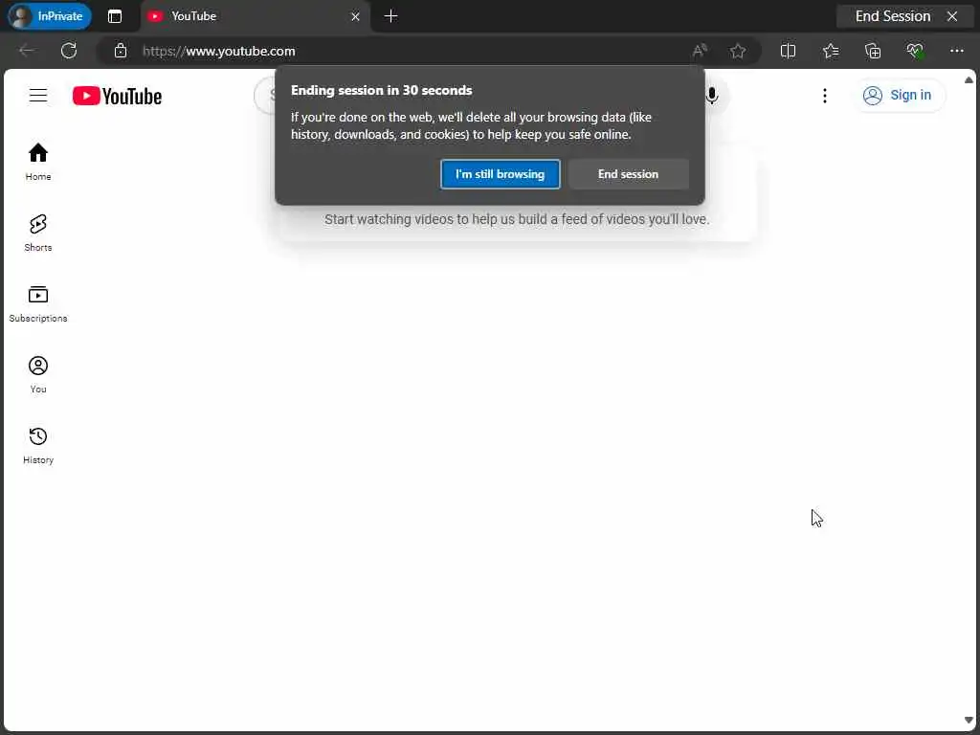
Task: Click End Session in the title bar
Action: (905, 16)
